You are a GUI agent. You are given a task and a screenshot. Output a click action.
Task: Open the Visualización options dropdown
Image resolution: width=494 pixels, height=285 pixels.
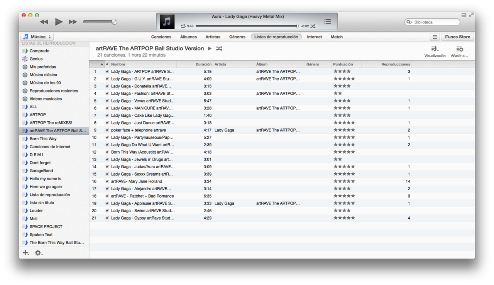coord(435,49)
